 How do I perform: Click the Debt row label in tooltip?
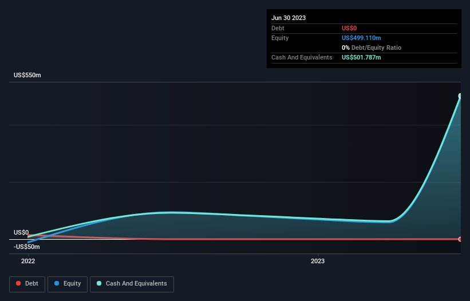(x=278, y=28)
